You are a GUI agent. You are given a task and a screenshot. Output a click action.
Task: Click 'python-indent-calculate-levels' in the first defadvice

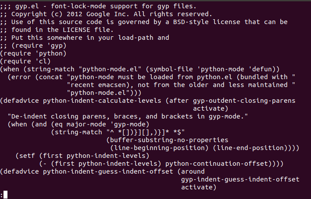pos(102,101)
